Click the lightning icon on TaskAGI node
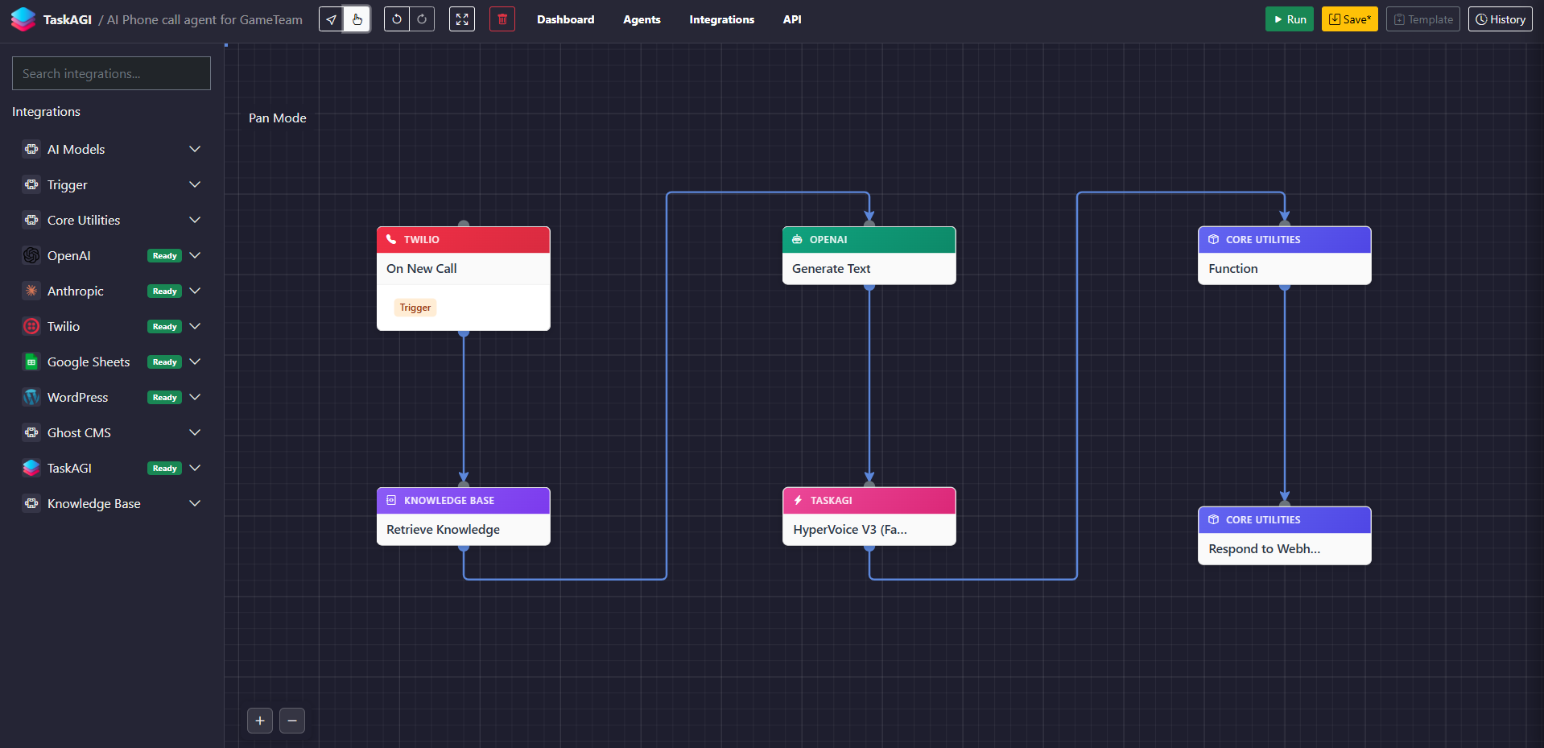Image resolution: width=1544 pixels, height=748 pixels. pos(798,500)
